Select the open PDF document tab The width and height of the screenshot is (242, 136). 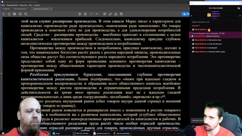click(x=41, y=9)
